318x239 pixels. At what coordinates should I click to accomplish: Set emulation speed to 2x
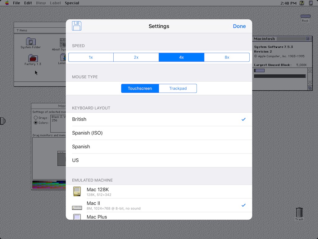pyautogui.click(x=136, y=57)
